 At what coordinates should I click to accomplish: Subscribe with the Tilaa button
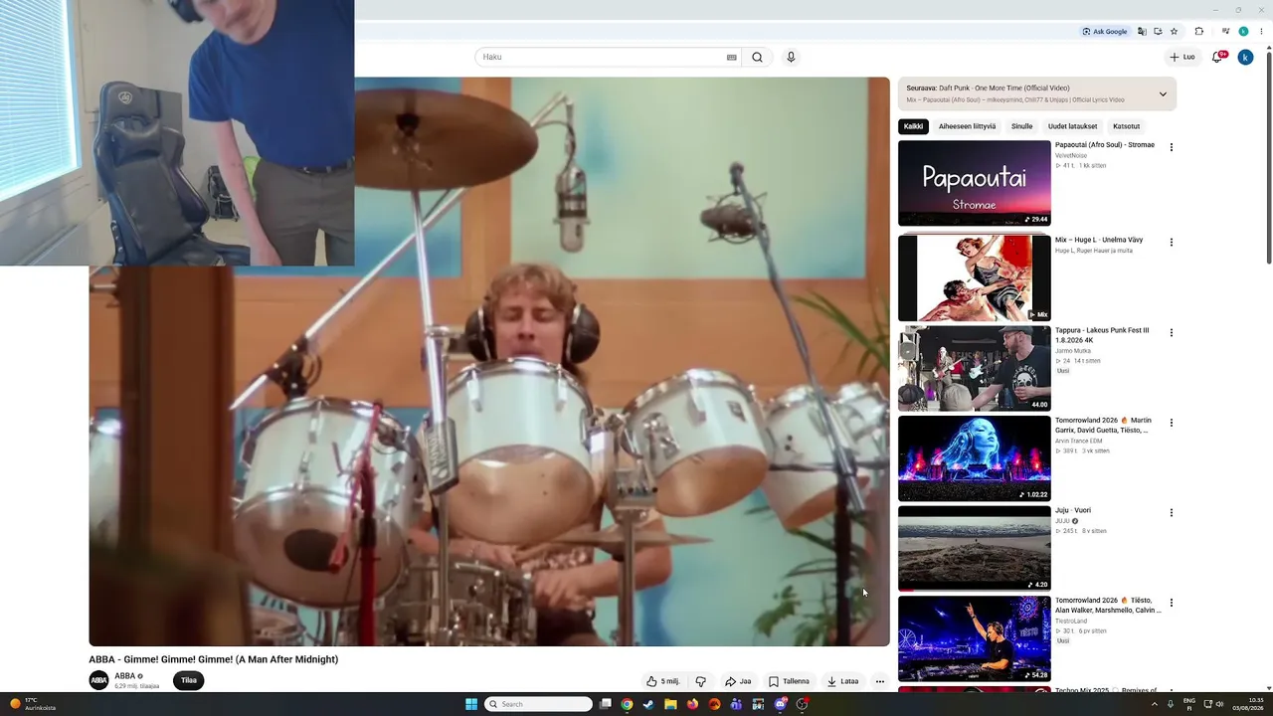(x=189, y=680)
